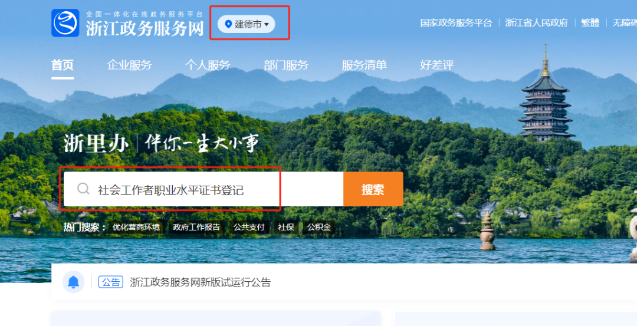Click the 公告 badge label
637x326 pixels.
(111, 282)
